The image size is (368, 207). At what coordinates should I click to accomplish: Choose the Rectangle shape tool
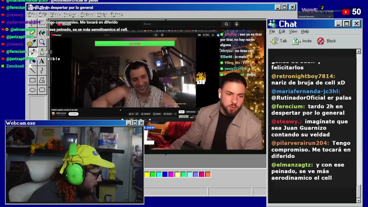(x=32, y=80)
